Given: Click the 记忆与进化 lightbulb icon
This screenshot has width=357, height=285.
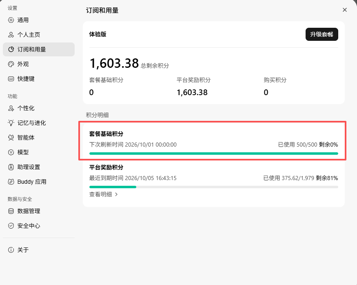Looking at the screenshot, I should coord(11,123).
